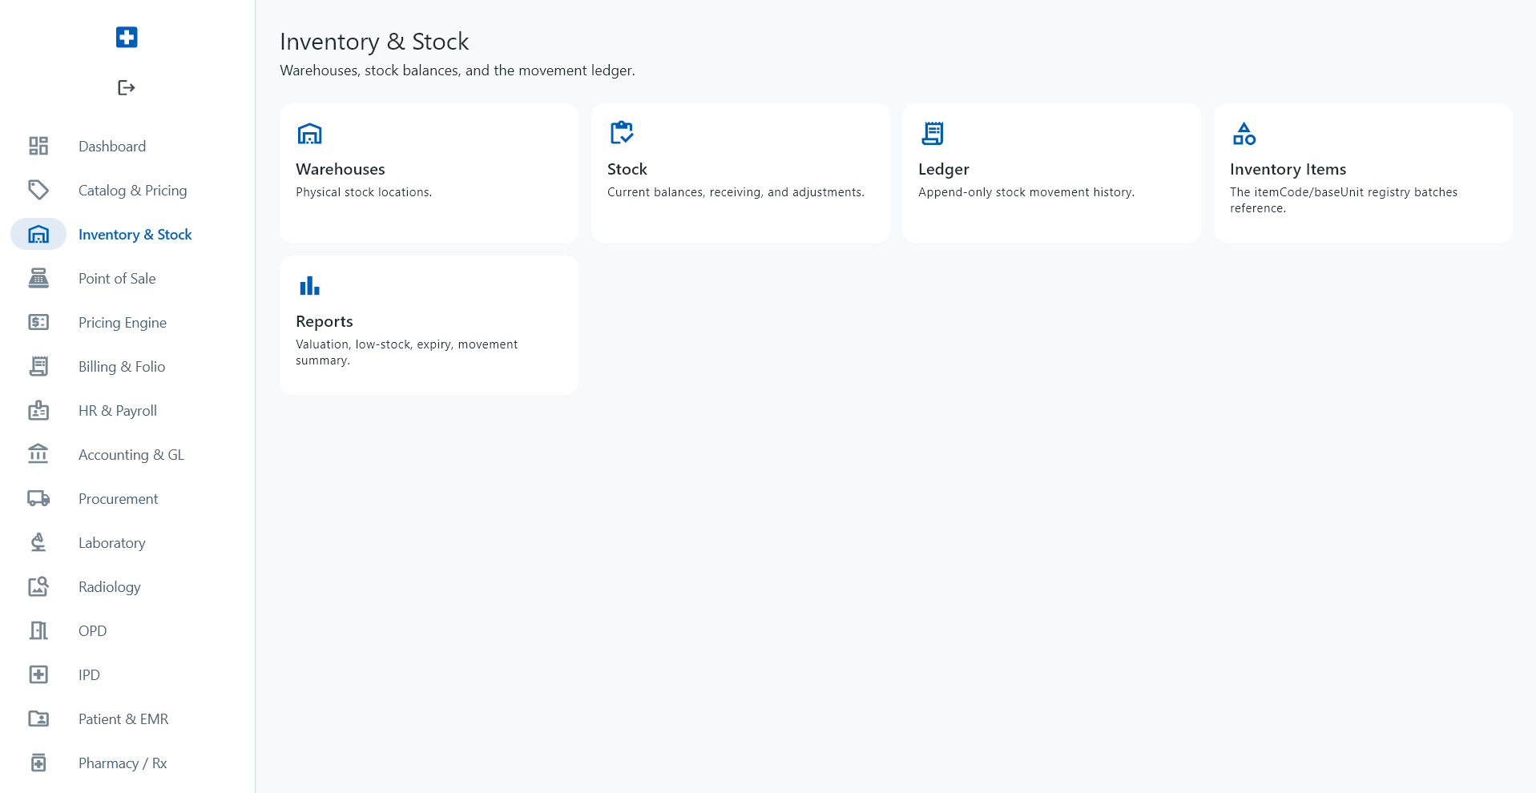The image size is (1536, 793).
Task: Open the Warehouses card title
Action: (341, 169)
